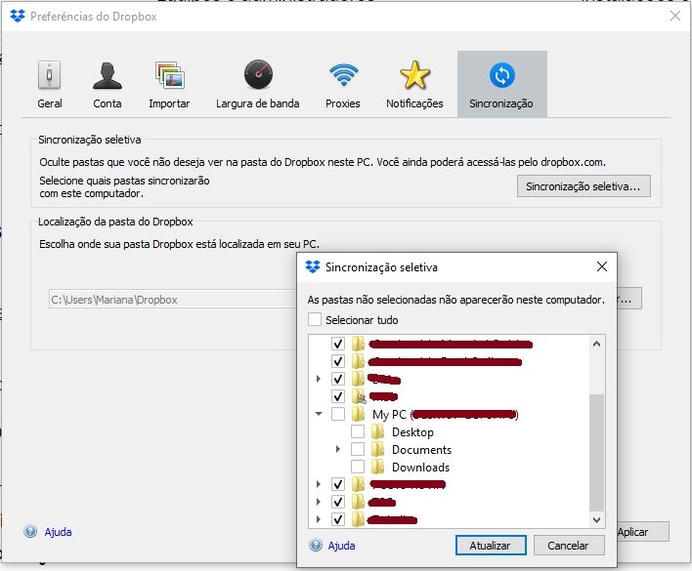Expand second folder below Downloads row
Viewport: 692px width, 571px height.
click(x=319, y=502)
